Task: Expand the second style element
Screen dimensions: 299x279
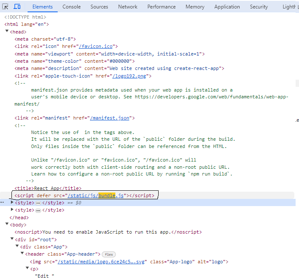Action: (x=12, y=209)
